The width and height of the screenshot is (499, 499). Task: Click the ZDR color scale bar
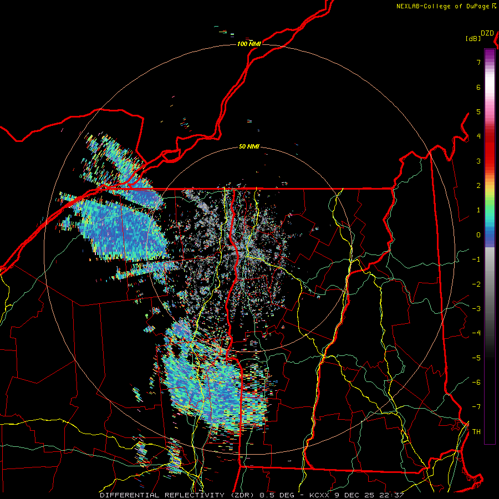pyautogui.click(x=490, y=246)
